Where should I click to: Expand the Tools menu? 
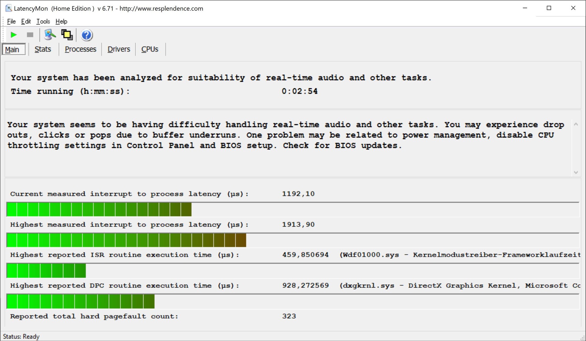coord(43,21)
